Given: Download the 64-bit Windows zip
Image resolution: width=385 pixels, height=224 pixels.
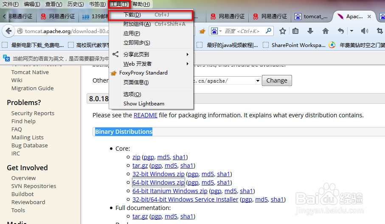Looking at the screenshot, I should pyautogui.click(x=158, y=183).
